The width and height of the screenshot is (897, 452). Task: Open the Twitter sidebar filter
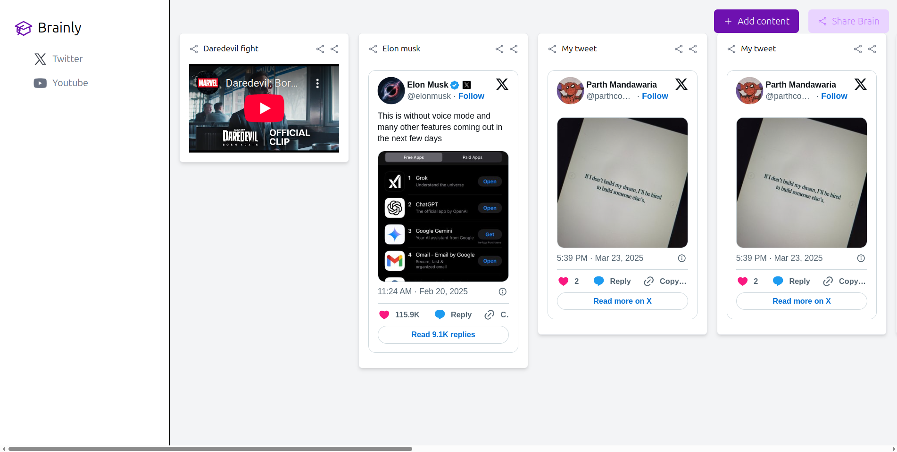(58, 59)
